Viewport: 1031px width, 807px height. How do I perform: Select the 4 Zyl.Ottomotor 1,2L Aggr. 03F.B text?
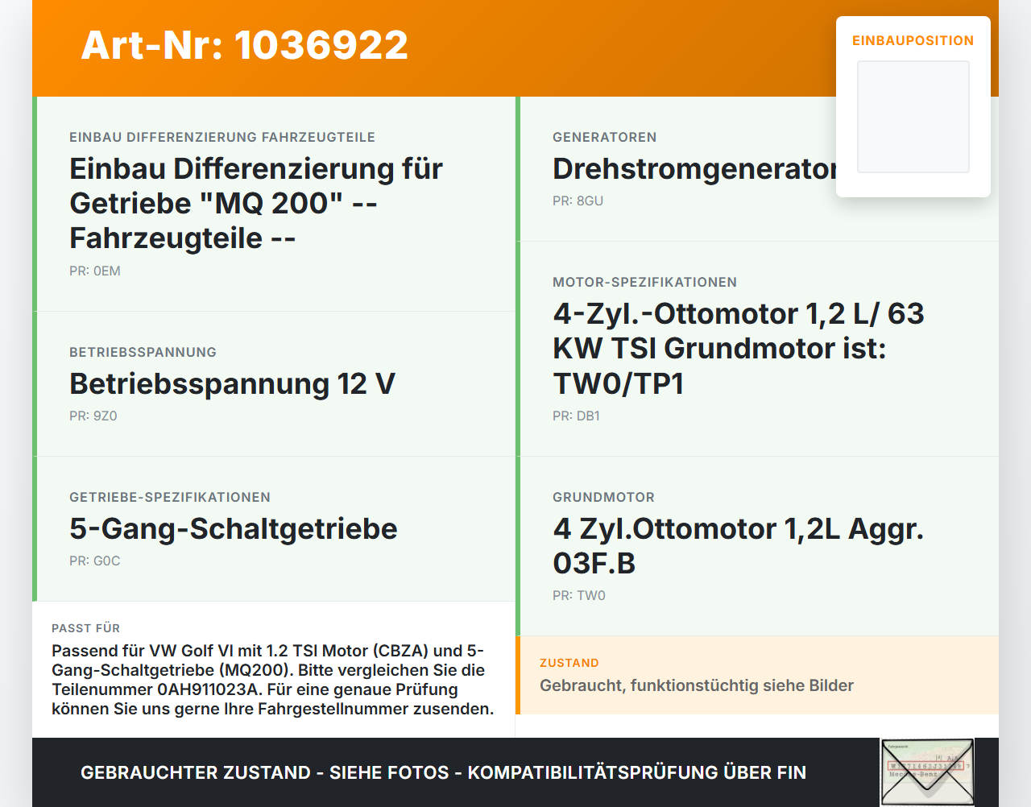click(739, 546)
